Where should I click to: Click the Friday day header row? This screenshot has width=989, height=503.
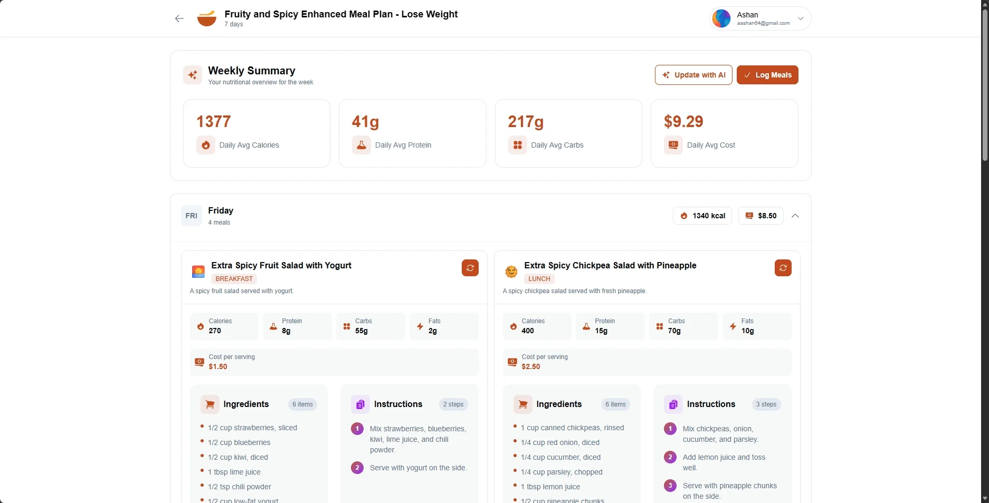click(422, 216)
